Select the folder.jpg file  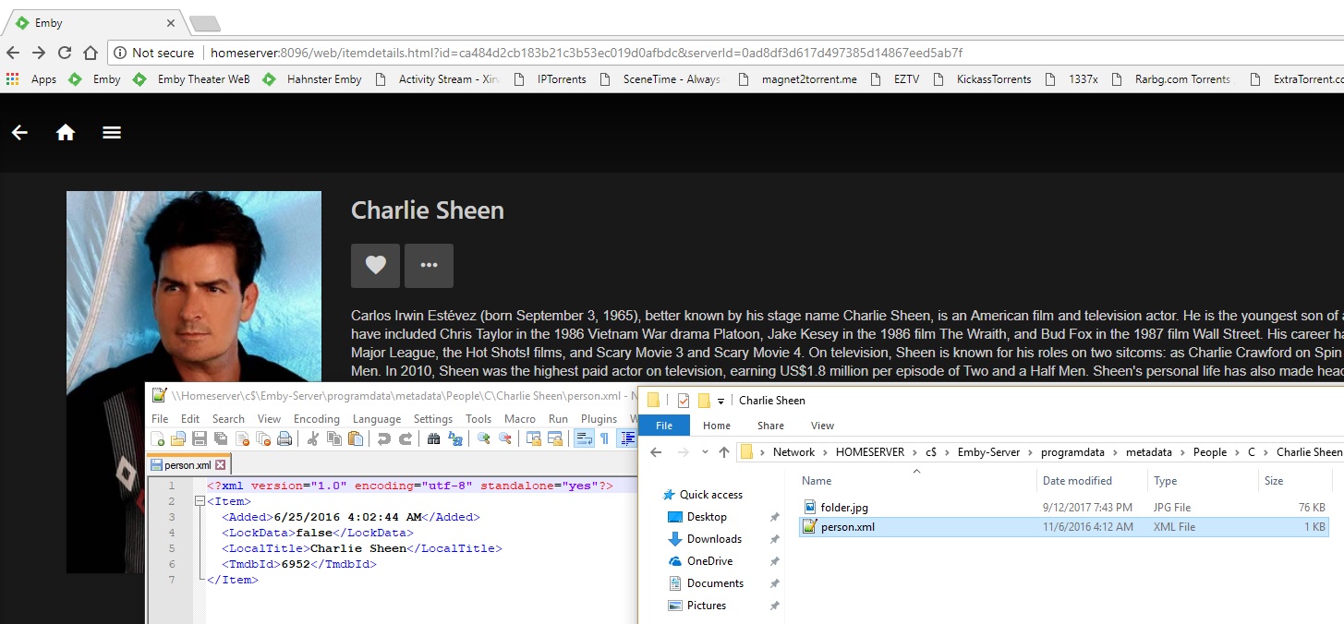[x=843, y=507]
